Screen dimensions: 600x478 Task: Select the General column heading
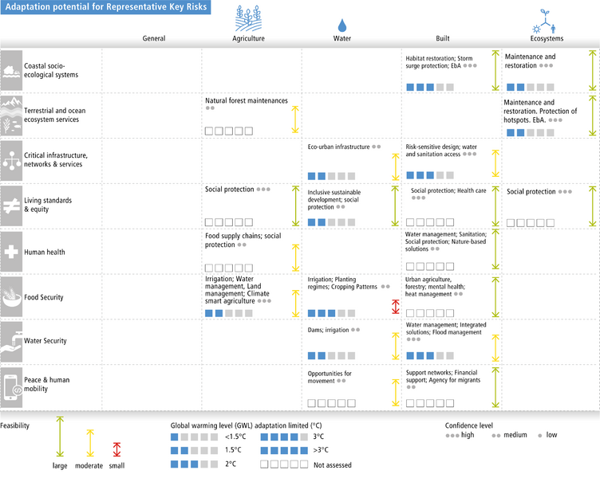[x=154, y=38]
